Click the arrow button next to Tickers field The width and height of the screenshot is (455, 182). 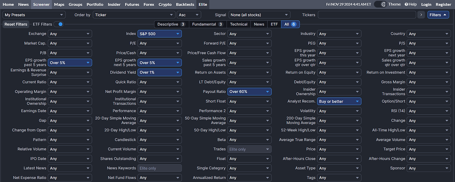pos(421,15)
